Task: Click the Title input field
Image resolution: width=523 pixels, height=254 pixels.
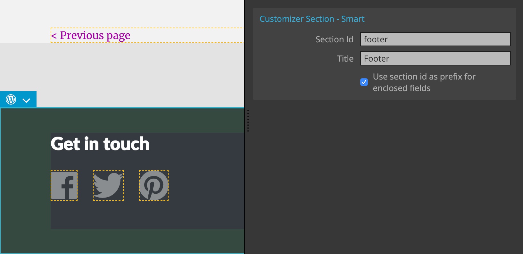Action: coord(436,58)
